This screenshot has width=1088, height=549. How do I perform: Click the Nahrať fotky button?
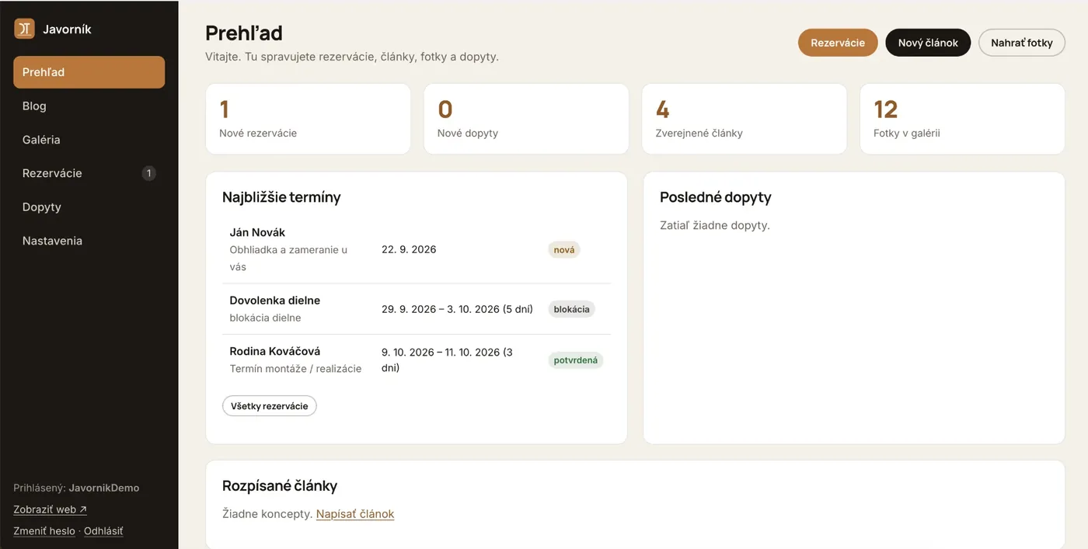pos(1022,43)
